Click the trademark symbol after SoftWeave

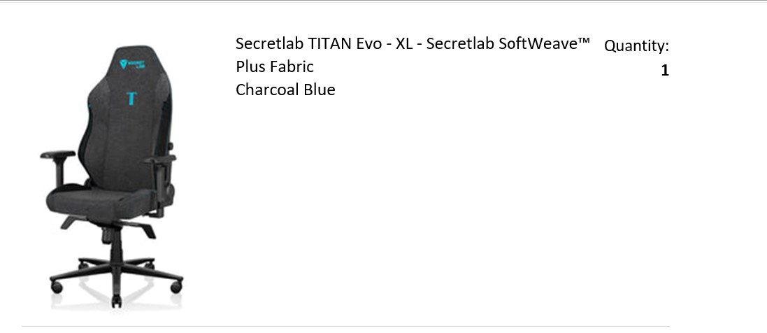584,41
